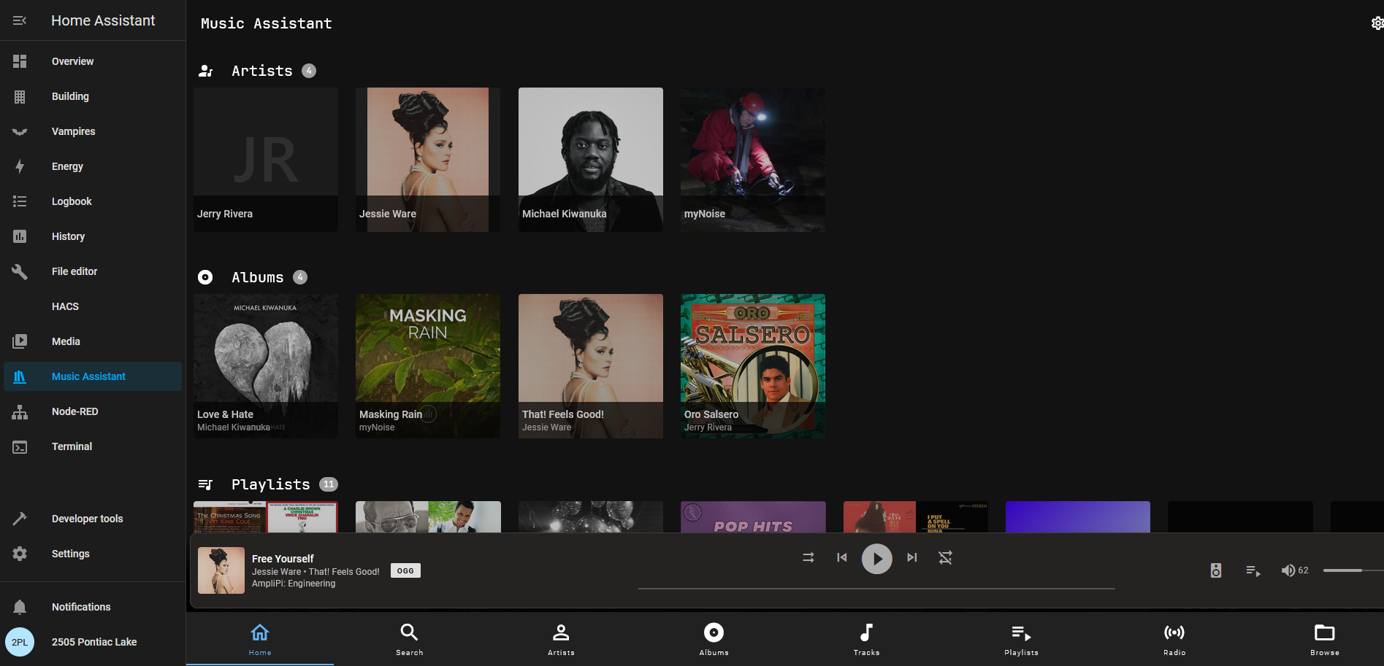Open the Energy panel
The height and width of the screenshot is (666, 1384).
tap(92, 166)
